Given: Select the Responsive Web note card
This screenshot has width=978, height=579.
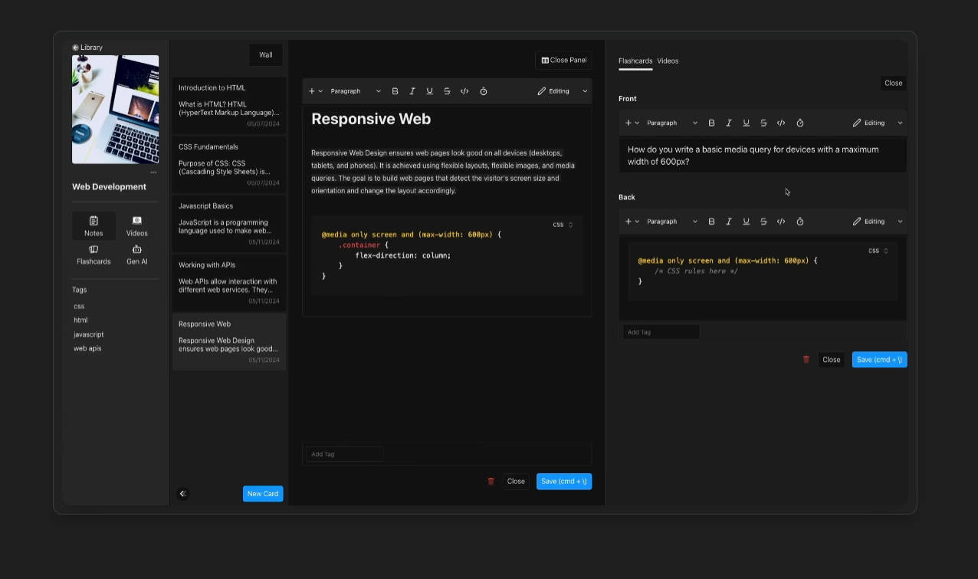Looking at the screenshot, I should 229,341.
